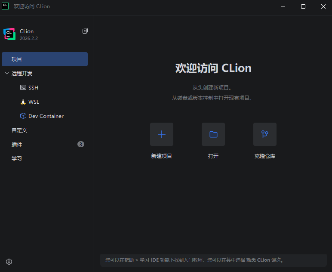Close the CLion welcome window

323,6
